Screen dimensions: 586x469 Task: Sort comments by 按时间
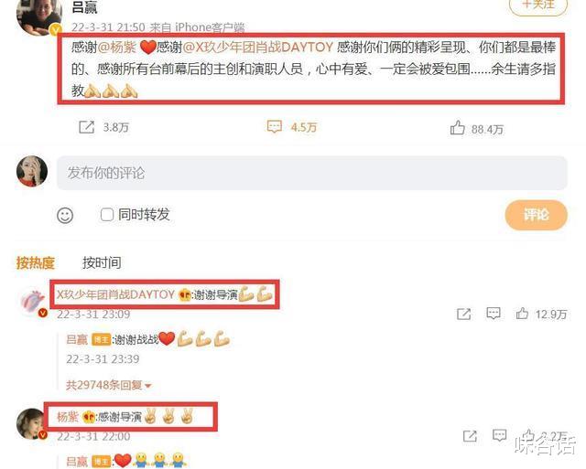coord(102,262)
